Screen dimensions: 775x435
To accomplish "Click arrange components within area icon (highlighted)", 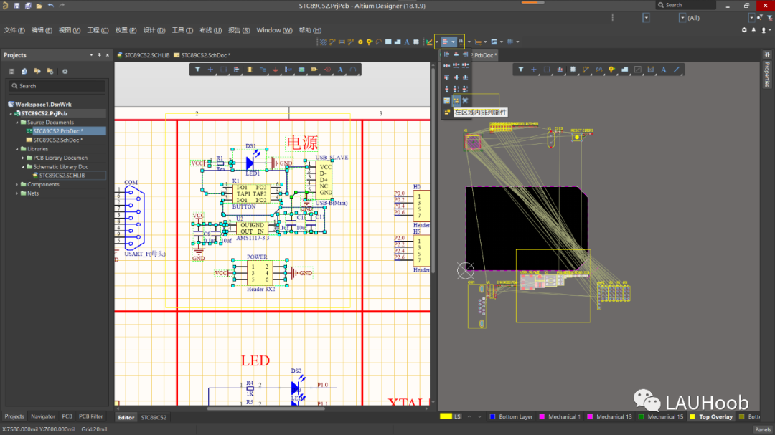I will (x=456, y=100).
